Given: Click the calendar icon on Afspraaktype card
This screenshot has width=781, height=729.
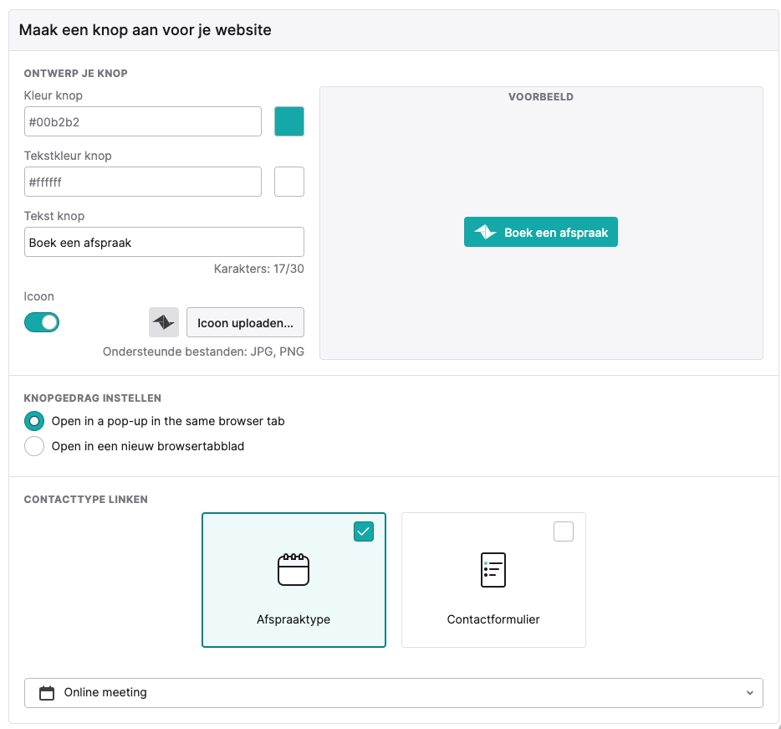Looking at the screenshot, I should click(294, 569).
